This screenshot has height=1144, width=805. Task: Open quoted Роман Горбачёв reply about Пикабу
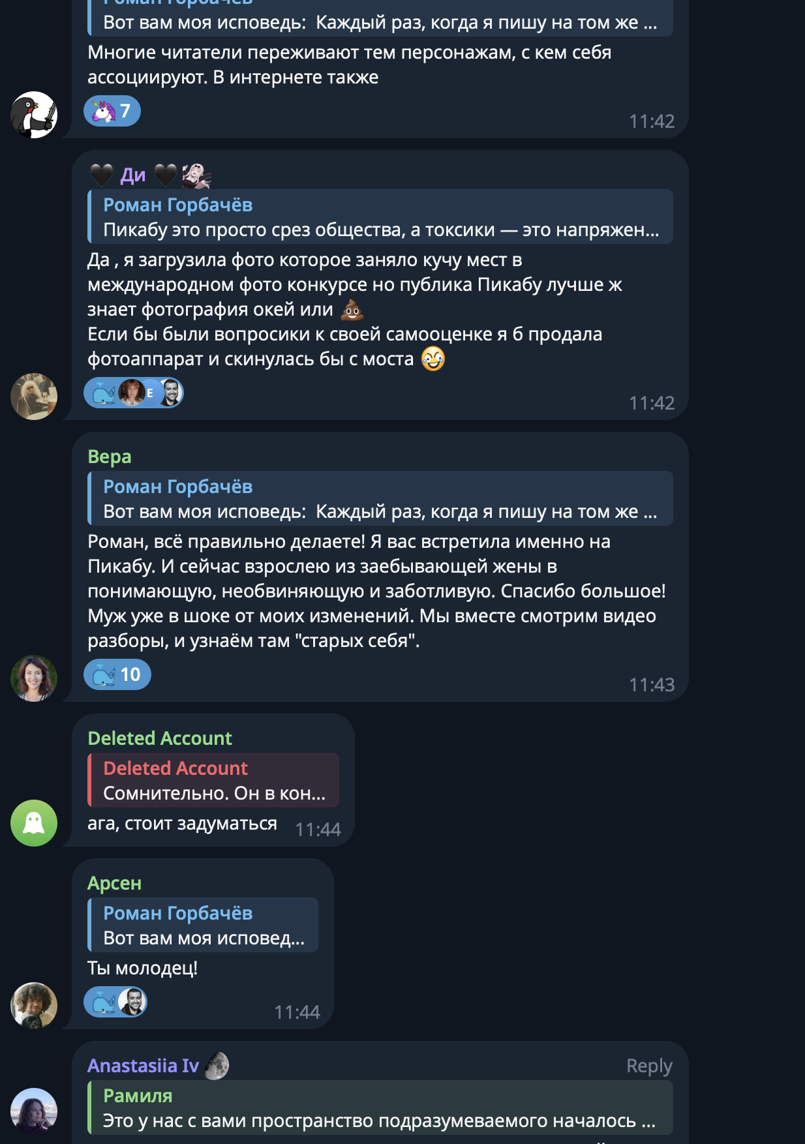click(x=380, y=217)
